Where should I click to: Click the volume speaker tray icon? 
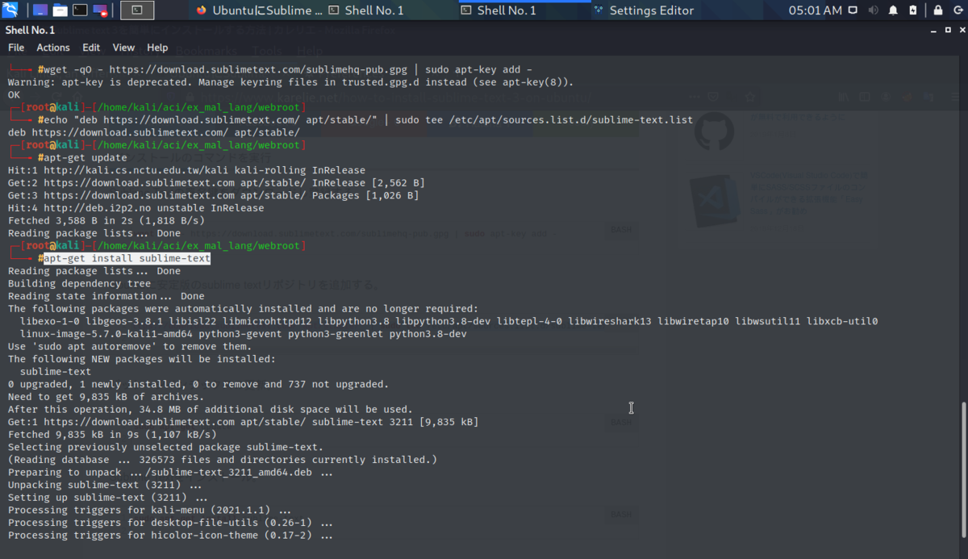point(874,10)
